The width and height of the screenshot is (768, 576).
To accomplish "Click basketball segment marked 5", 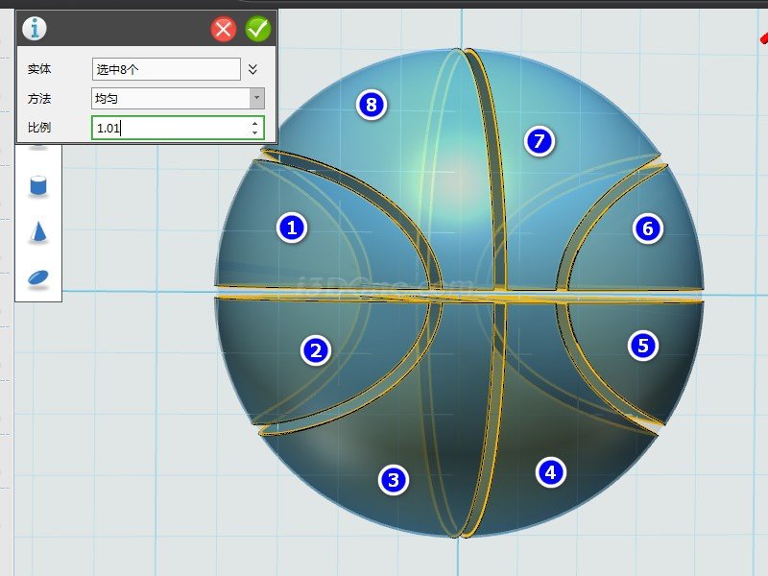I will (643, 346).
